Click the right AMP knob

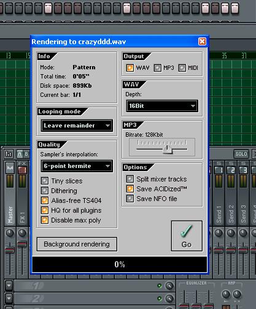(237, 294)
